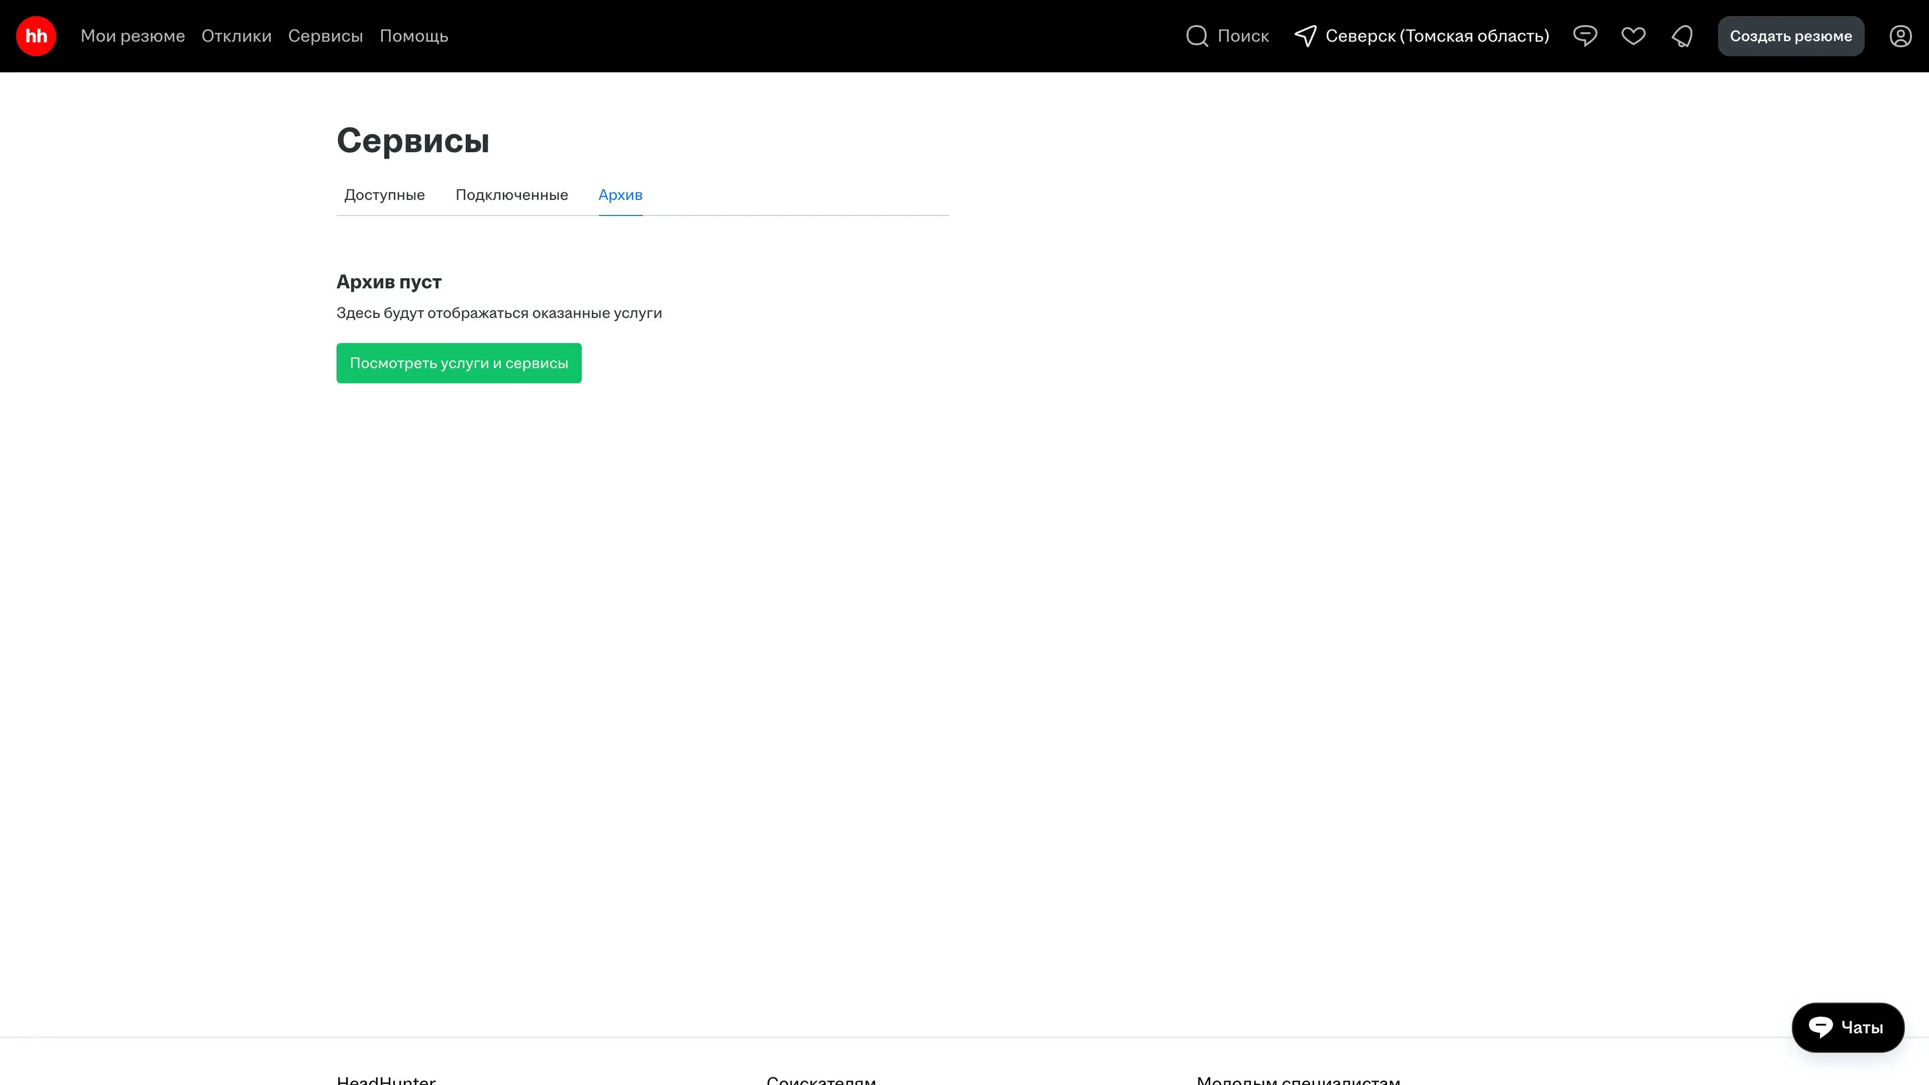Select the Архив tab

pyautogui.click(x=620, y=195)
